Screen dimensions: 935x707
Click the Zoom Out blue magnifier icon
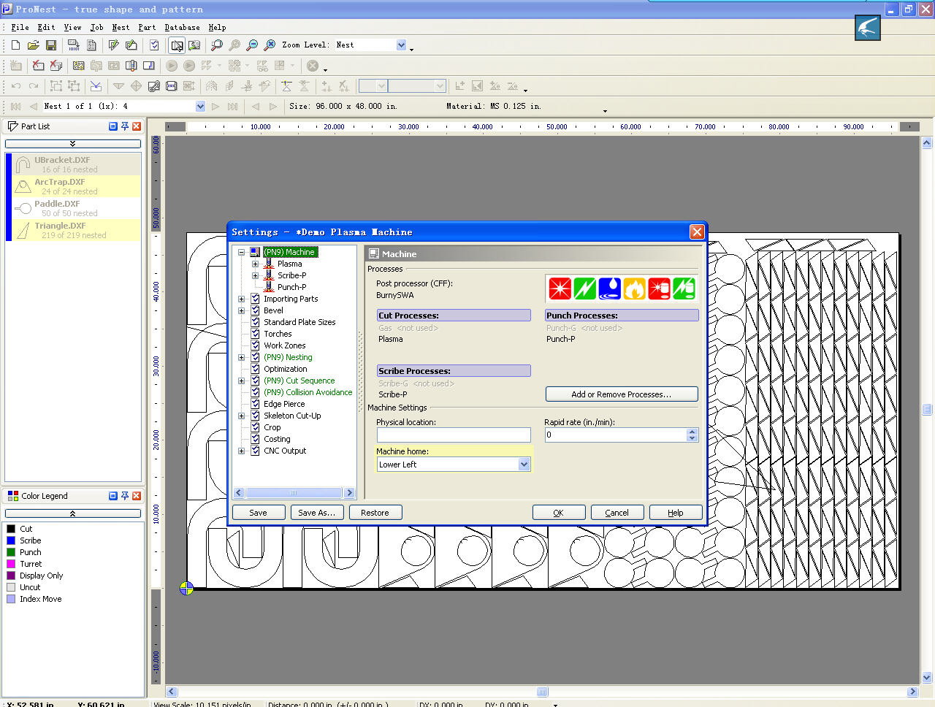coord(252,45)
